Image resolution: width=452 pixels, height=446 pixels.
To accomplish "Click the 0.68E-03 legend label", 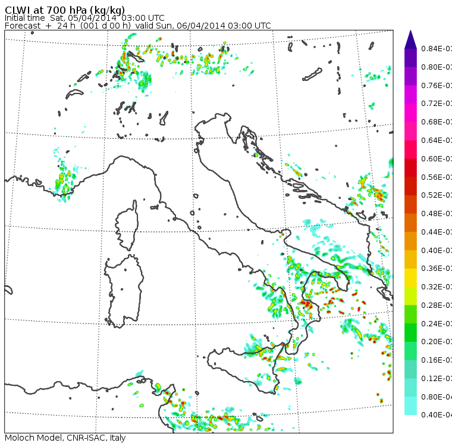I will [437, 122].
